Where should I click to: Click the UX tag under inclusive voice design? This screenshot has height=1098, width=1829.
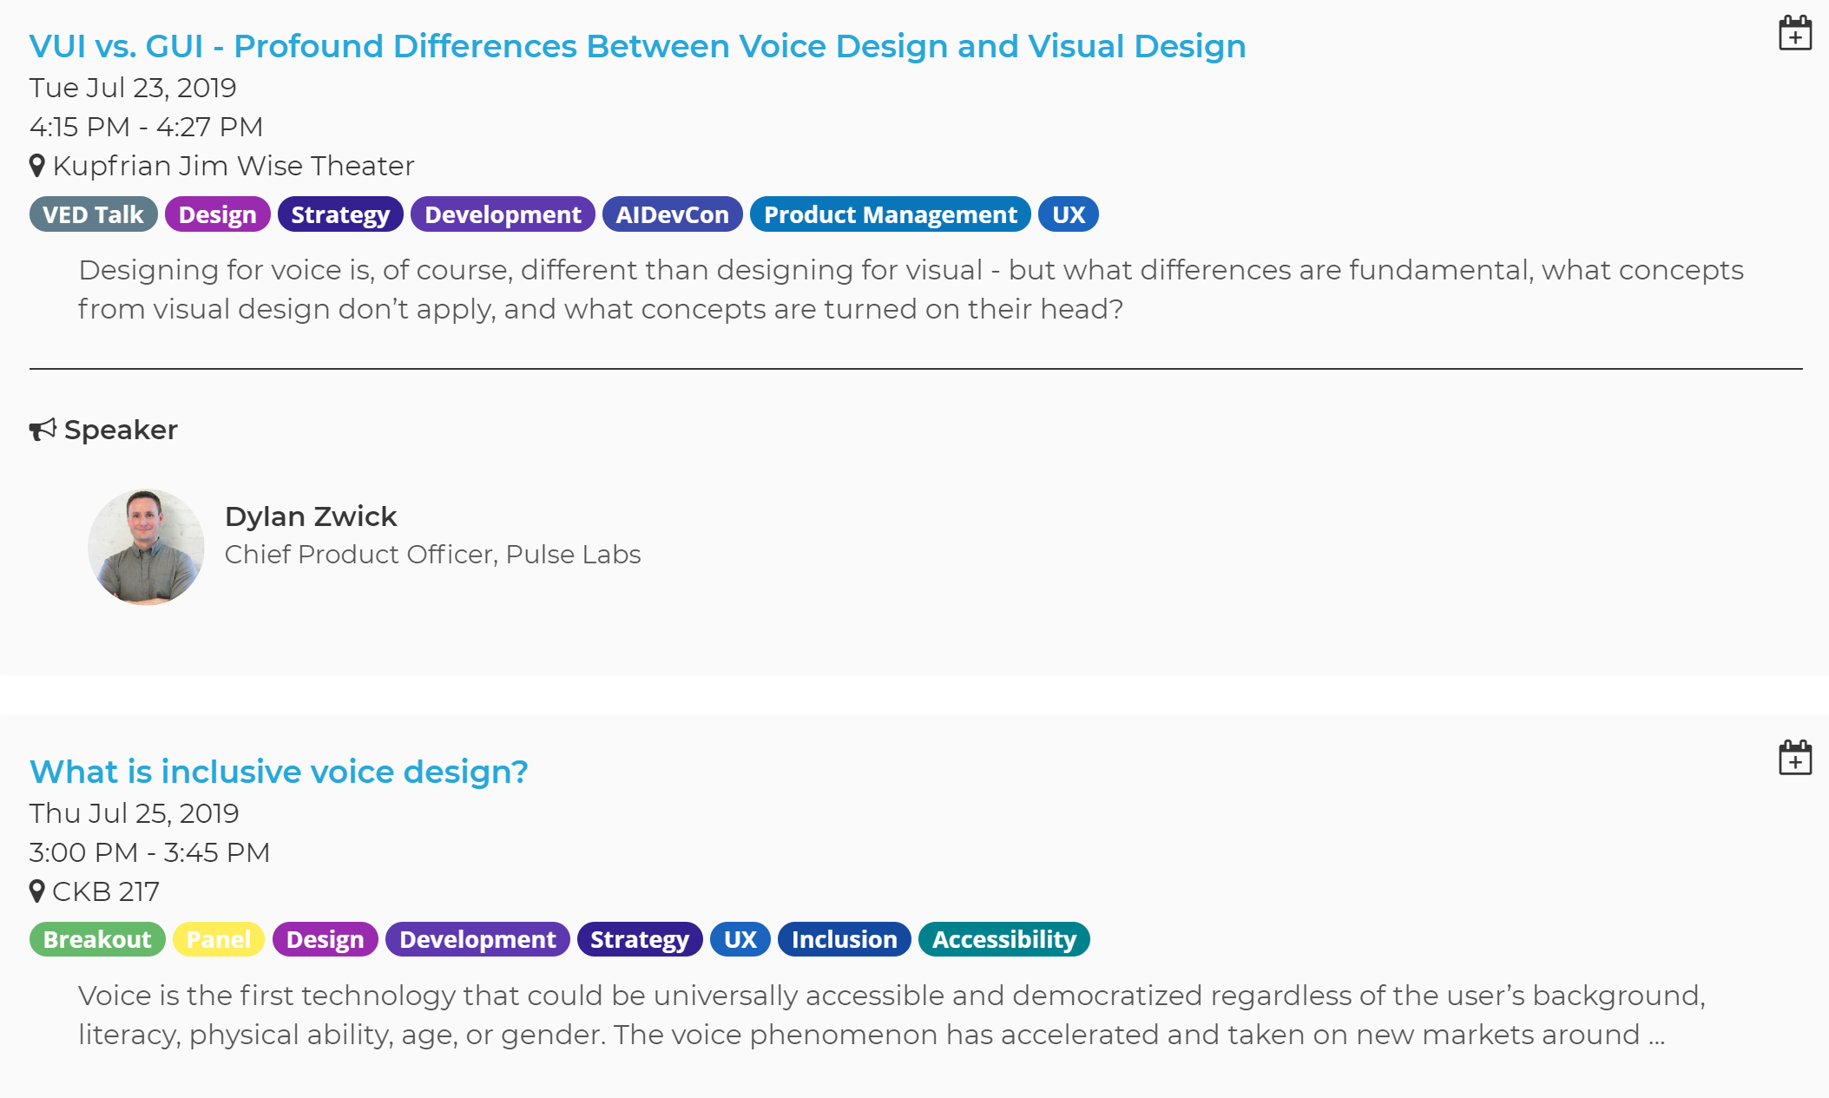740,939
